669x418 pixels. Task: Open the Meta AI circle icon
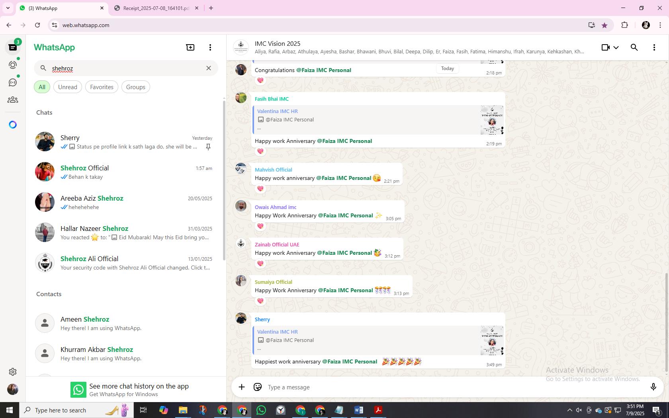[13, 125]
